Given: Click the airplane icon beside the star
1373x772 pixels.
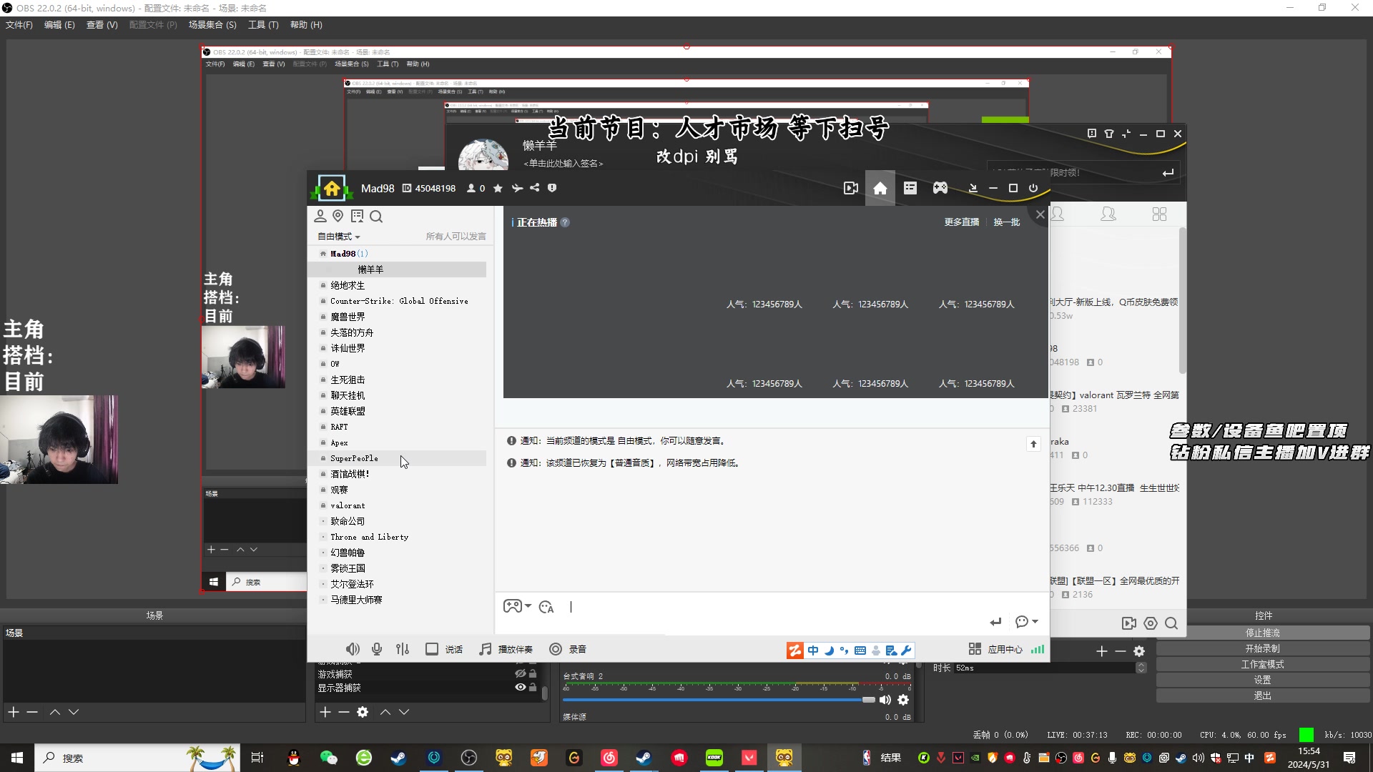Looking at the screenshot, I should (517, 188).
